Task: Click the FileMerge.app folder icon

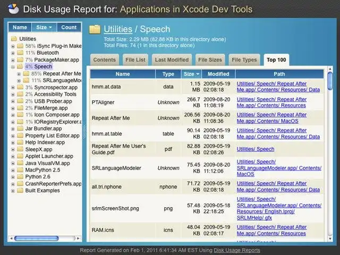Action: tap(20, 108)
